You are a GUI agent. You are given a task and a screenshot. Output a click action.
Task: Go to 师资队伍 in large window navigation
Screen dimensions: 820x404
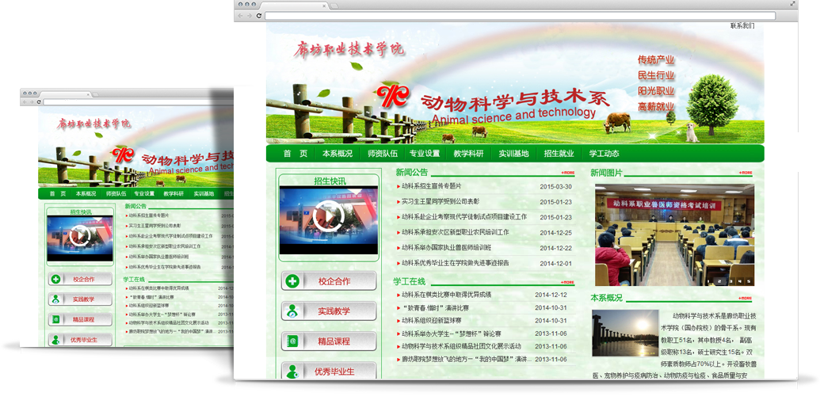pos(383,154)
